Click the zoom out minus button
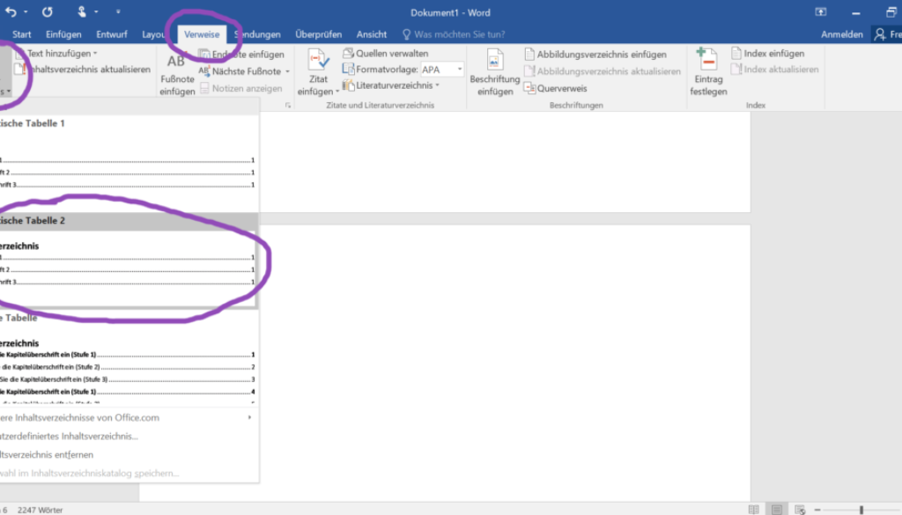This screenshot has height=515, width=902. pyautogui.click(x=817, y=510)
